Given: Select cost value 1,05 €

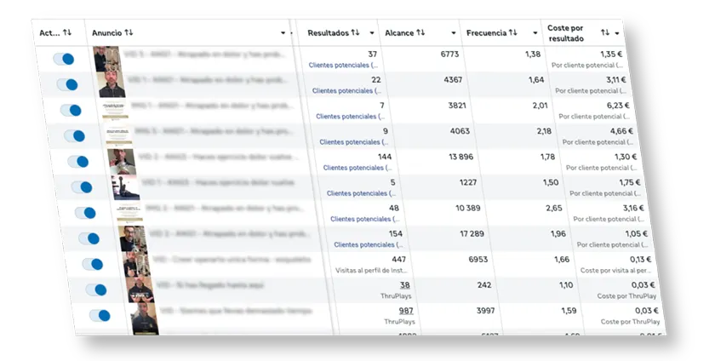Looking at the screenshot, I should coord(636,233).
